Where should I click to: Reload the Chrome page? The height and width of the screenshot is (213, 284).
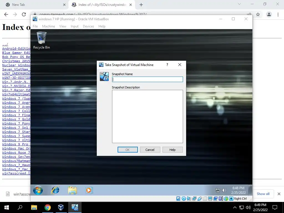pyautogui.click(x=24, y=14)
